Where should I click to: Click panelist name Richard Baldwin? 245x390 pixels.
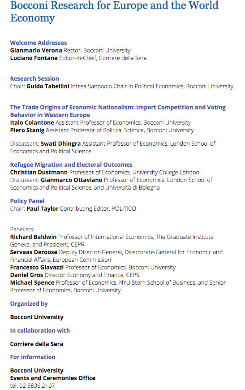click(x=33, y=237)
